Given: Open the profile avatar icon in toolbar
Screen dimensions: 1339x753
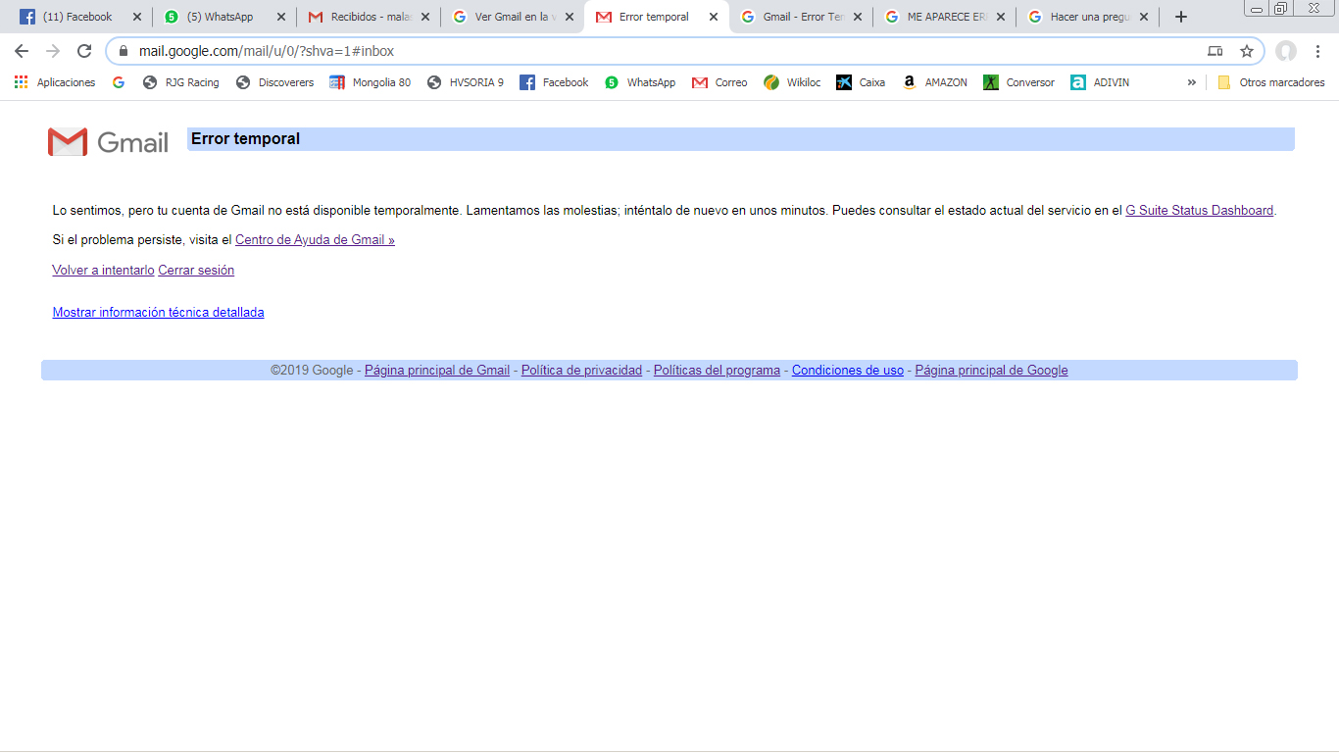Looking at the screenshot, I should pos(1286,51).
